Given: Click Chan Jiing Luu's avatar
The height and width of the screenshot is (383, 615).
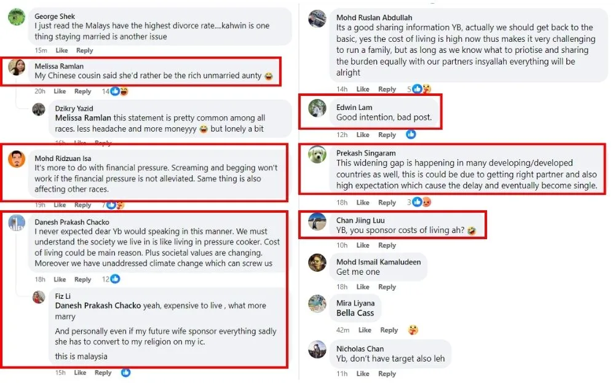Looking at the screenshot, I should [x=317, y=221].
